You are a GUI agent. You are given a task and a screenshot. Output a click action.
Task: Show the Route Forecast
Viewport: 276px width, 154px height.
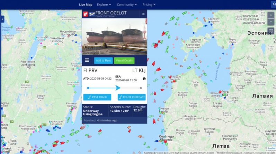[132, 97]
